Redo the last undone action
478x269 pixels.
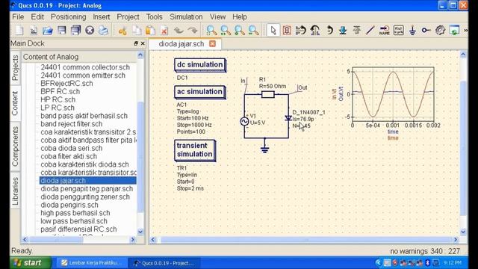click(x=193, y=30)
